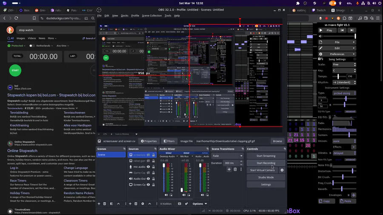Viewport: 383px width, 215px height.
Task: Open source properties gear in the Sources toolbar
Action: point(143,204)
